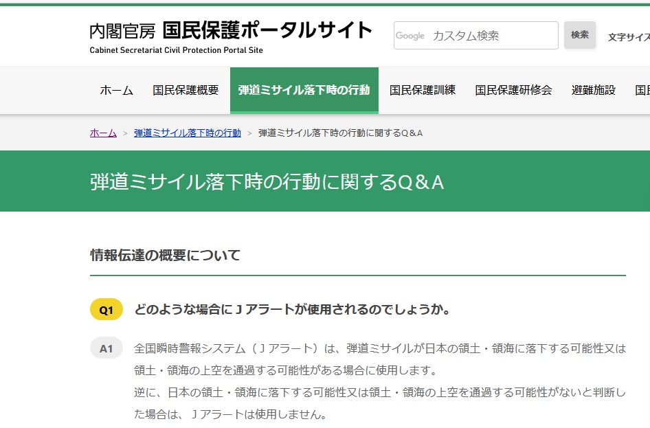Viewport: 650px width, 428px height.
Task: Click the green page title 弾道ミサイル落下時の行動に関するQ&A
Action: [x=267, y=182]
